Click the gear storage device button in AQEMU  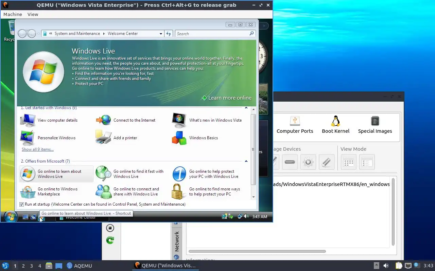(308, 162)
